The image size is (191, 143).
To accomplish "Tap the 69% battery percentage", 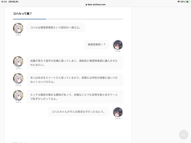I will point(183,2).
